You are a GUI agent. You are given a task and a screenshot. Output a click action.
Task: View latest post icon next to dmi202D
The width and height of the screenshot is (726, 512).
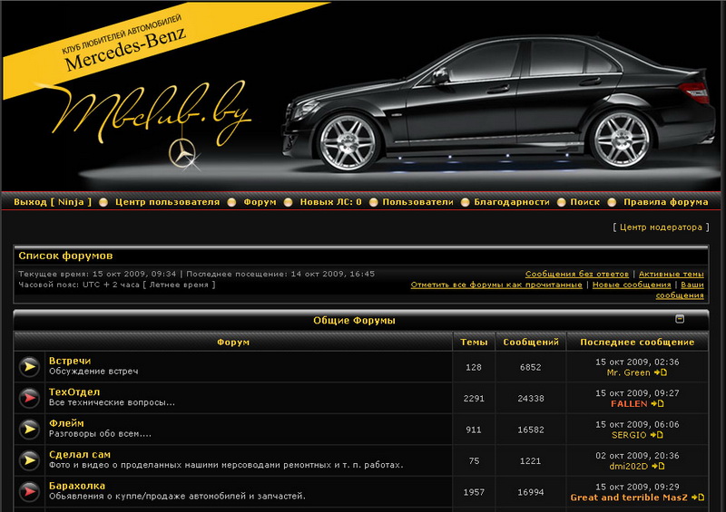[x=659, y=466]
